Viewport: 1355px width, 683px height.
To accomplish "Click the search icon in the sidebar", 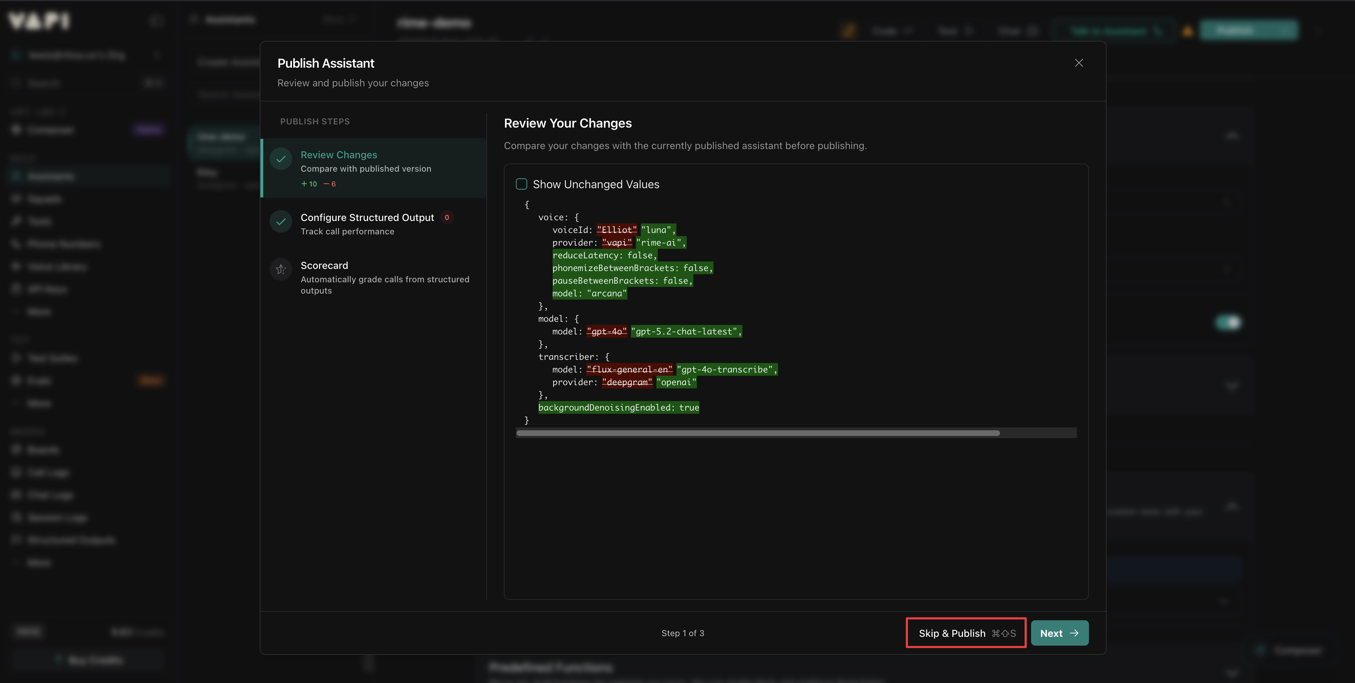I will (x=16, y=83).
